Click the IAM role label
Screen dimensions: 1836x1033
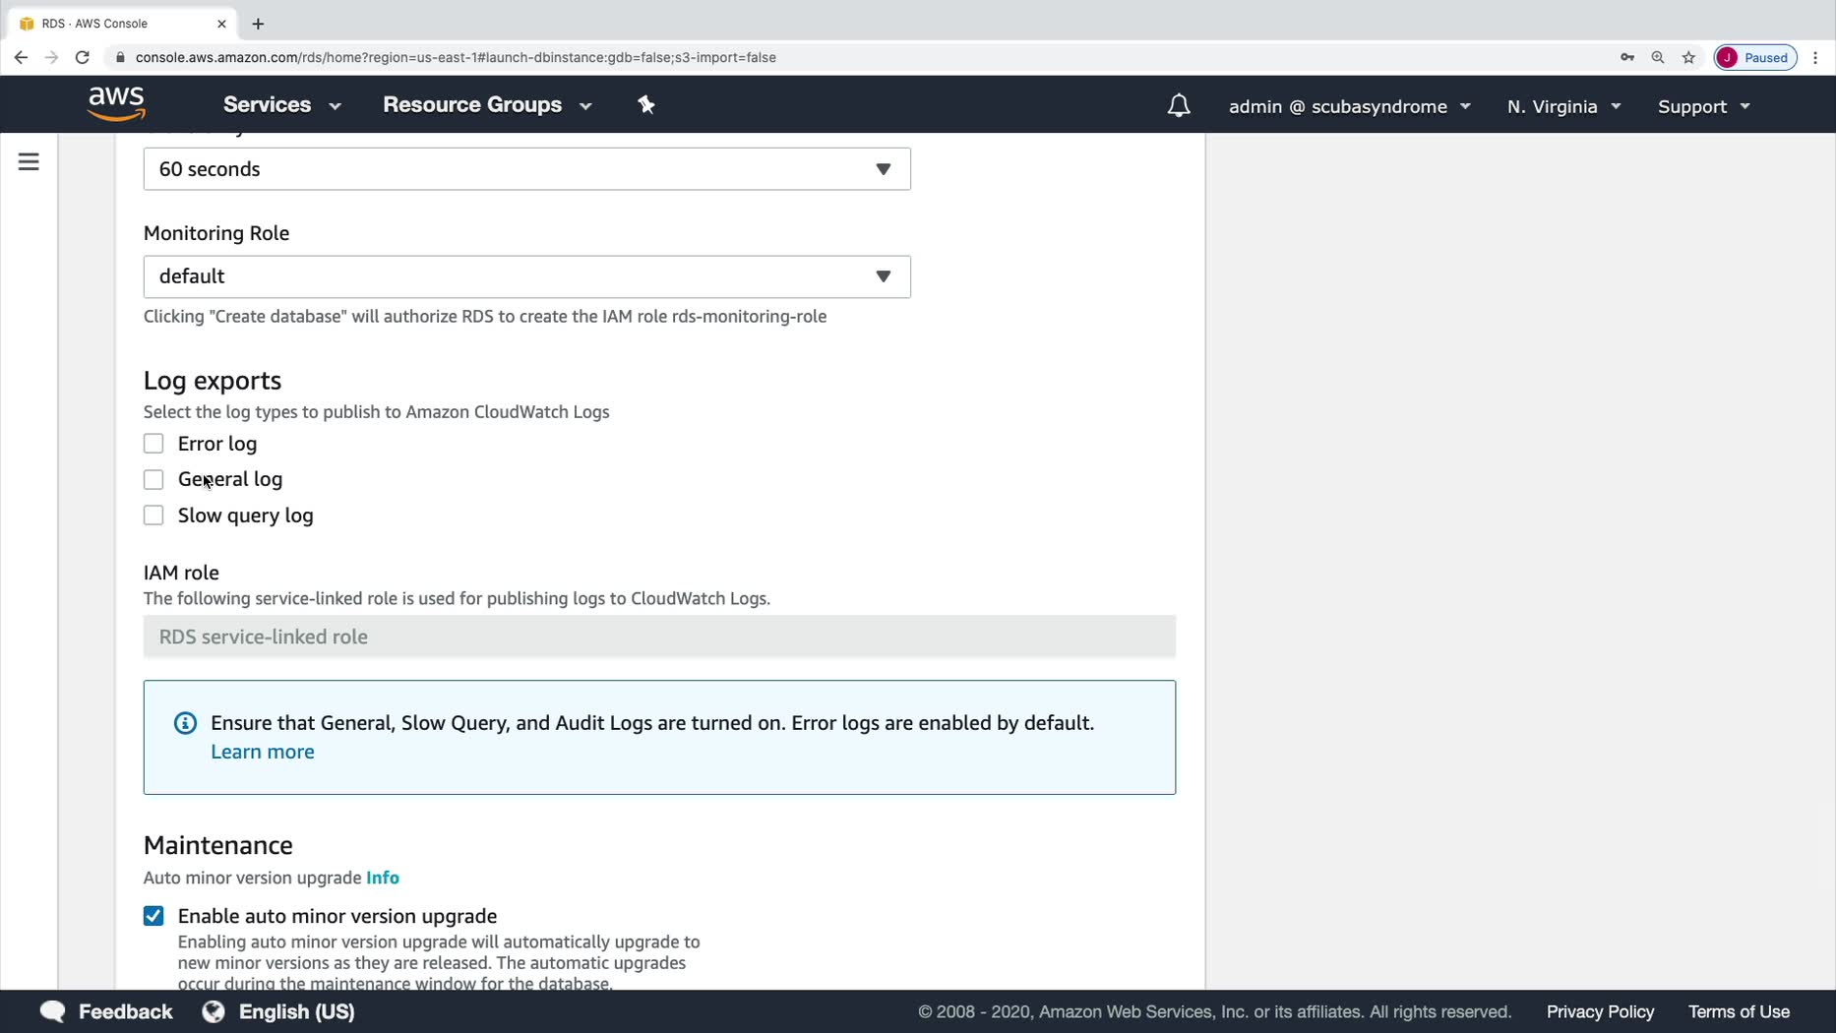[181, 573]
